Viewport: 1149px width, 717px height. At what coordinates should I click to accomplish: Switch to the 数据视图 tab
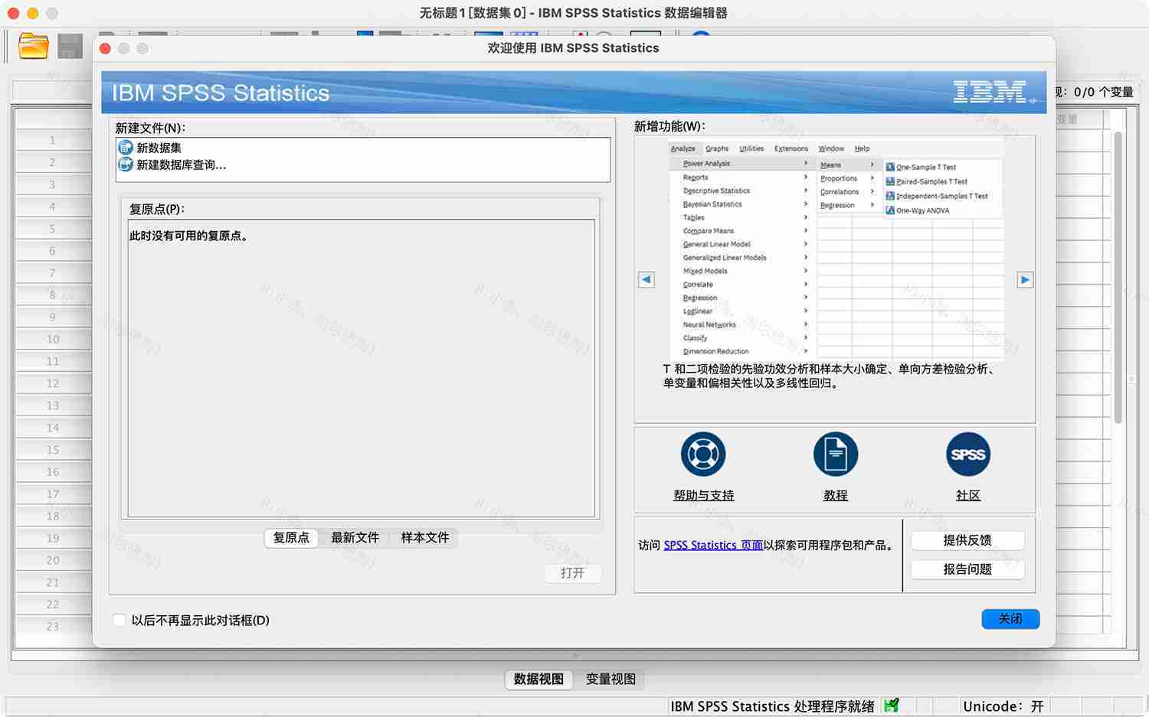(x=538, y=680)
